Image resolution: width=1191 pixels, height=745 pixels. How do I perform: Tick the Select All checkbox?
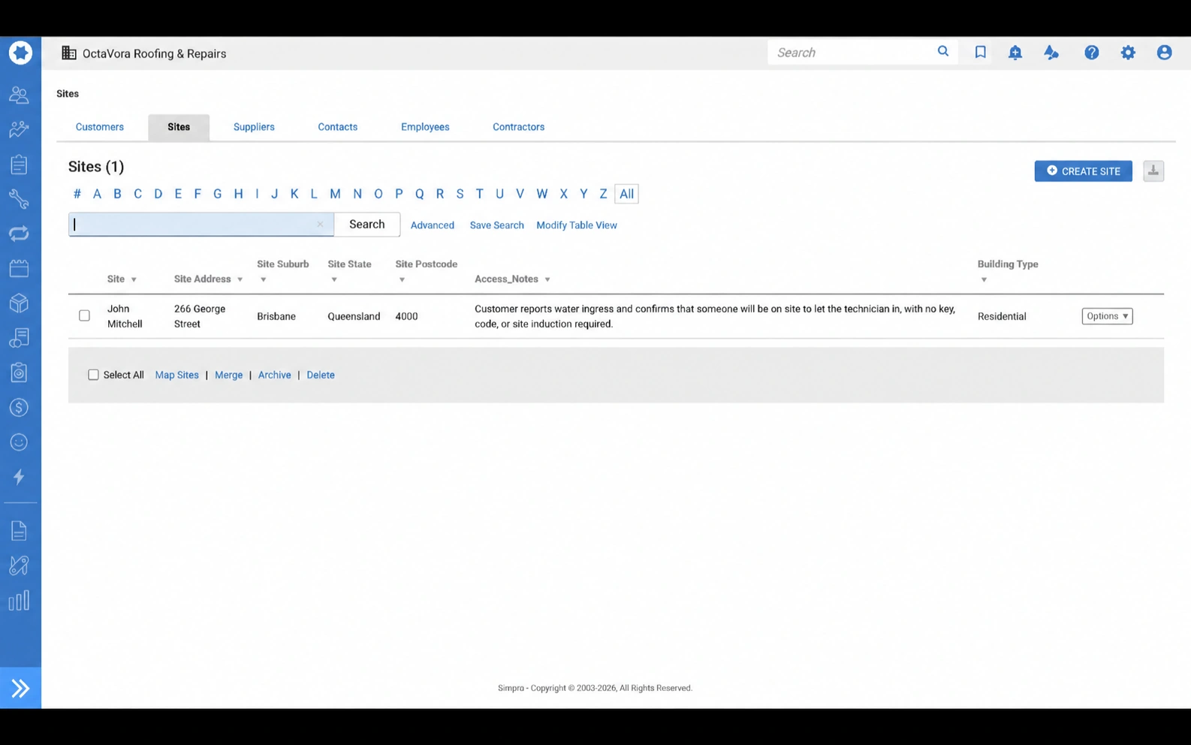93,375
